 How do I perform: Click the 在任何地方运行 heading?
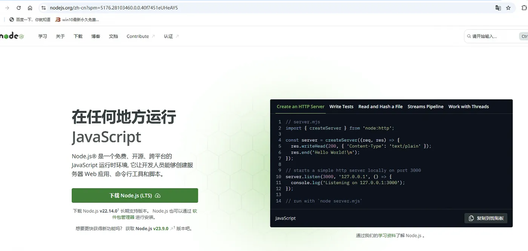124,117
